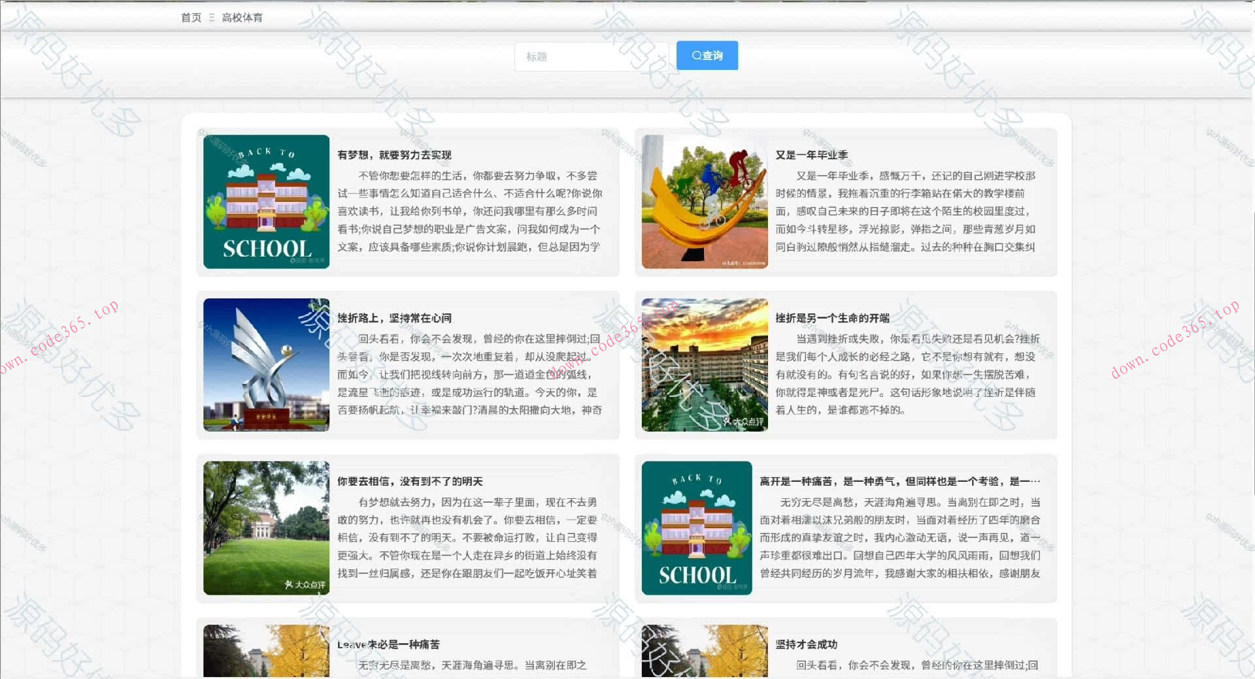Open the article 离开未必是一种痛苦
The image size is (1255, 679).
[x=387, y=644]
